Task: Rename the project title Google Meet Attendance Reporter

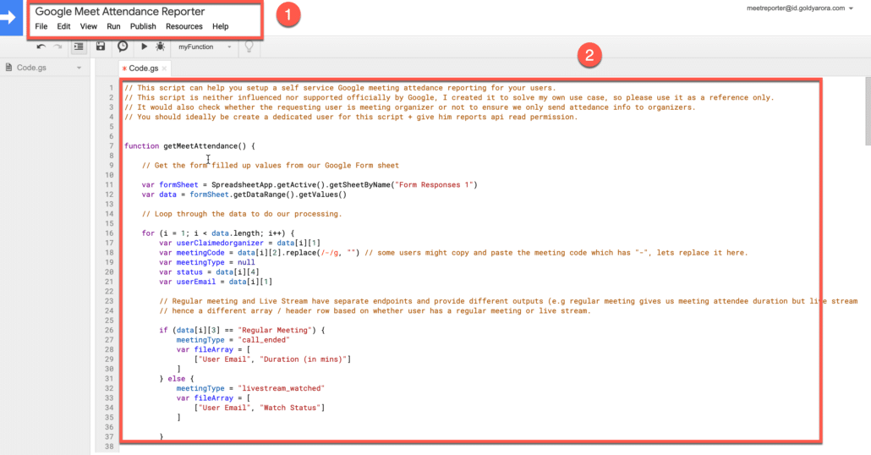Action: (120, 12)
